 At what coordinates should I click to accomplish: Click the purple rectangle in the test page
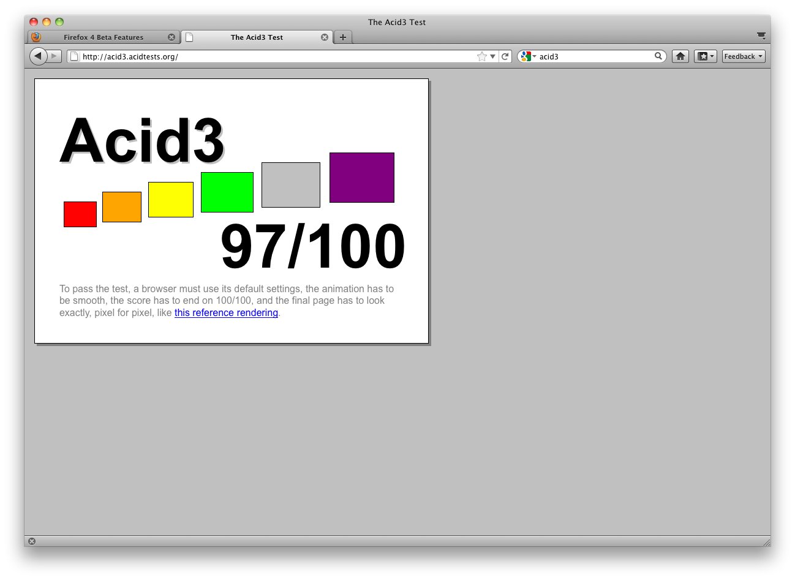[361, 177]
